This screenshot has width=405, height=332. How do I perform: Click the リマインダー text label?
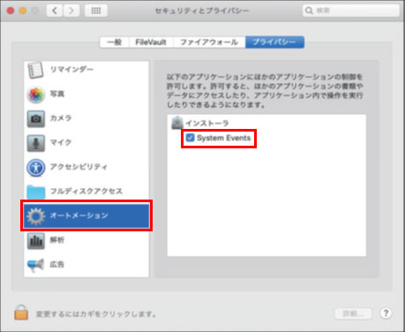(x=71, y=70)
